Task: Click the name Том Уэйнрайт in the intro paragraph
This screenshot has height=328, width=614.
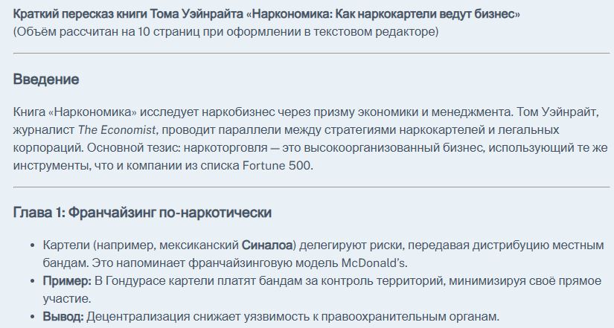Action: coord(557,112)
